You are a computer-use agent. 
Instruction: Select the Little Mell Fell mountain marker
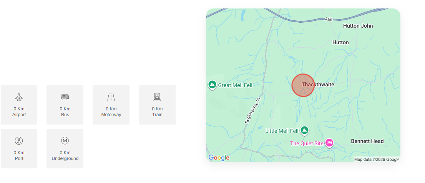click(305, 130)
